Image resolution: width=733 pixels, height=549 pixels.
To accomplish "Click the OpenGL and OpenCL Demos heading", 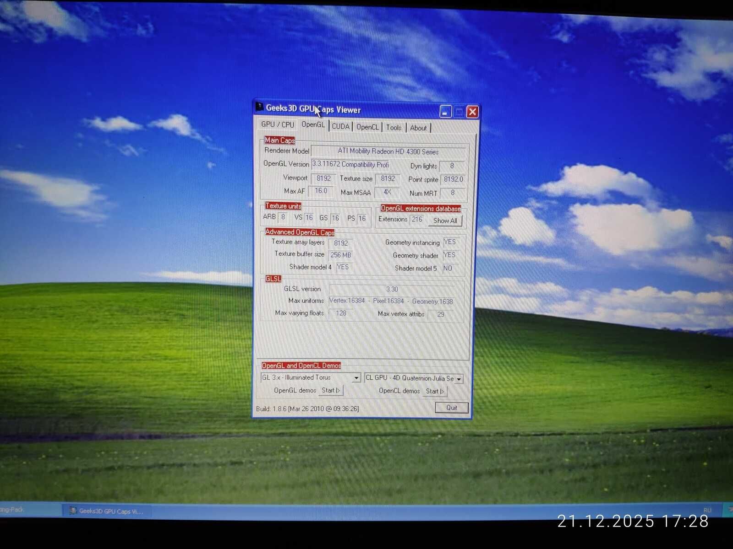I will point(301,366).
